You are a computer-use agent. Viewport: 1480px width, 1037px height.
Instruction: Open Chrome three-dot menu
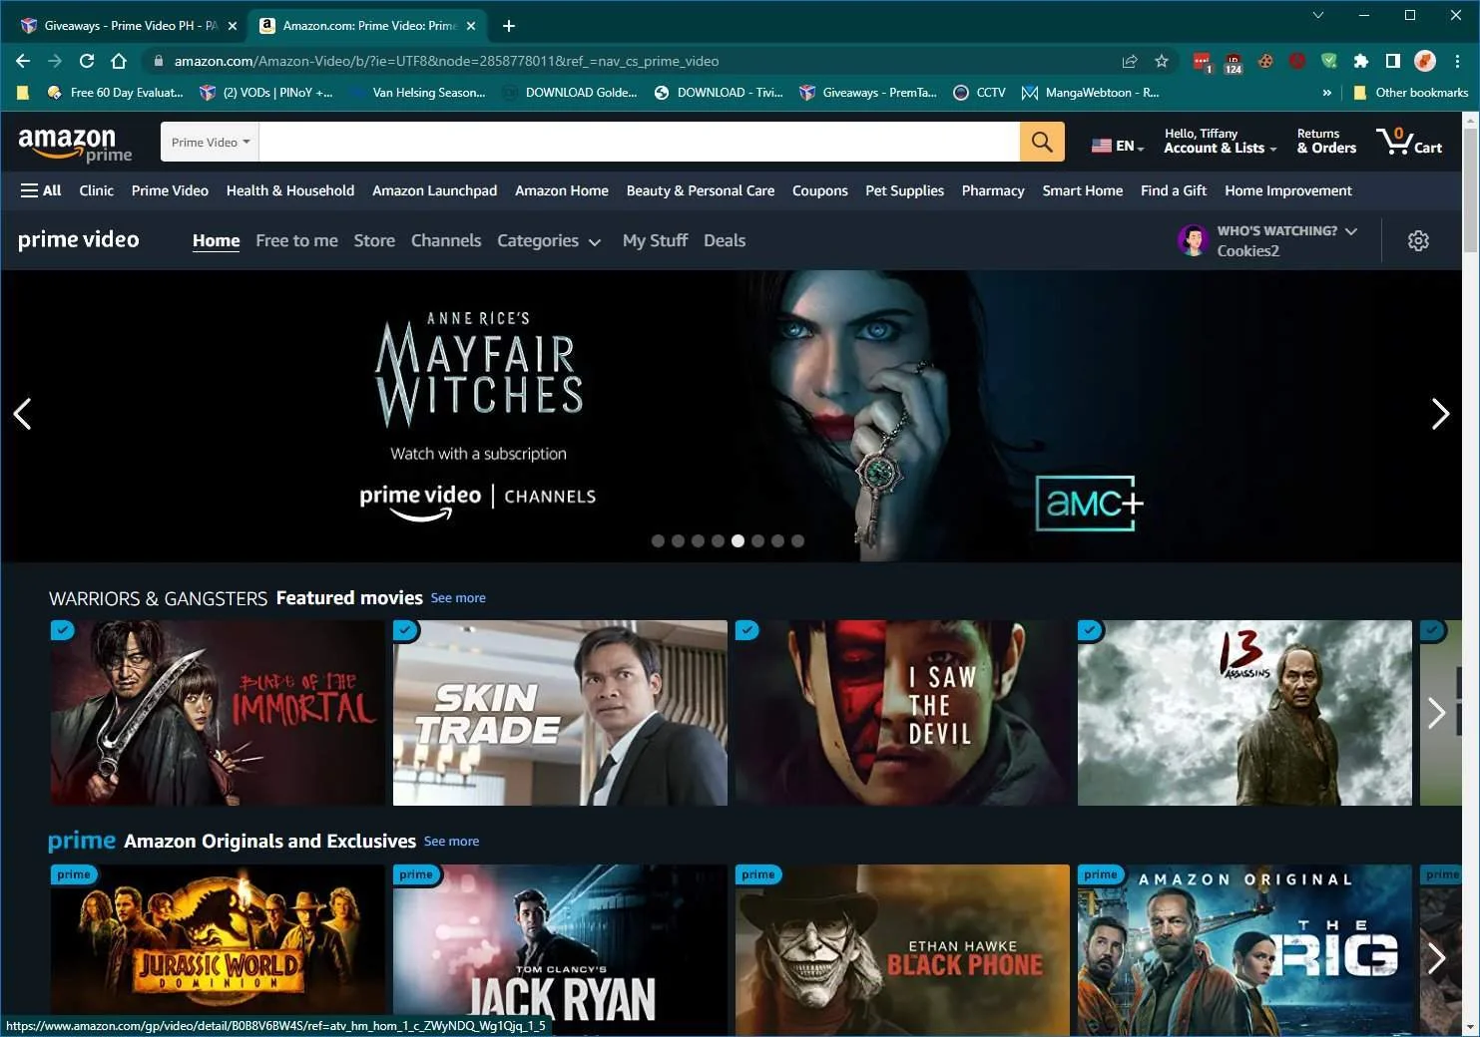point(1458,61)
